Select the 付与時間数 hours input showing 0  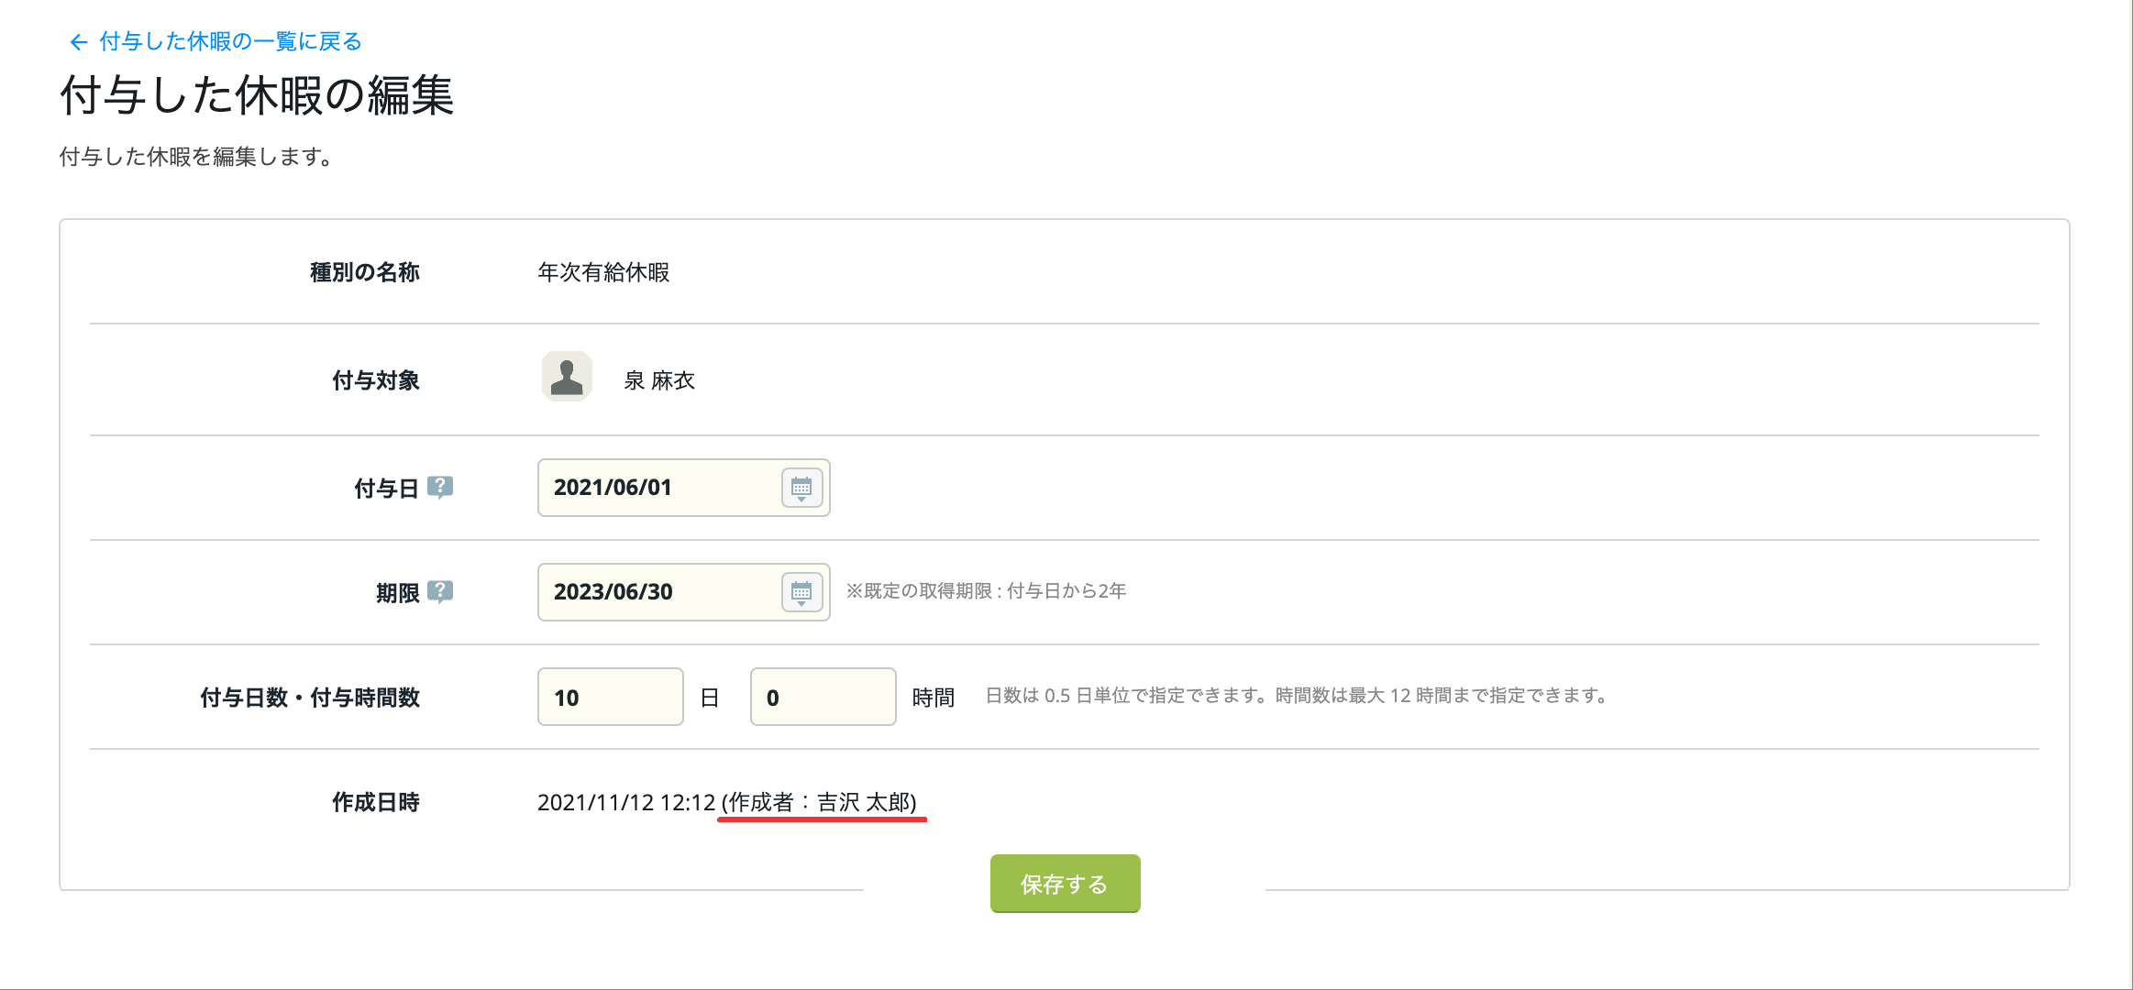tap(823, 697)
